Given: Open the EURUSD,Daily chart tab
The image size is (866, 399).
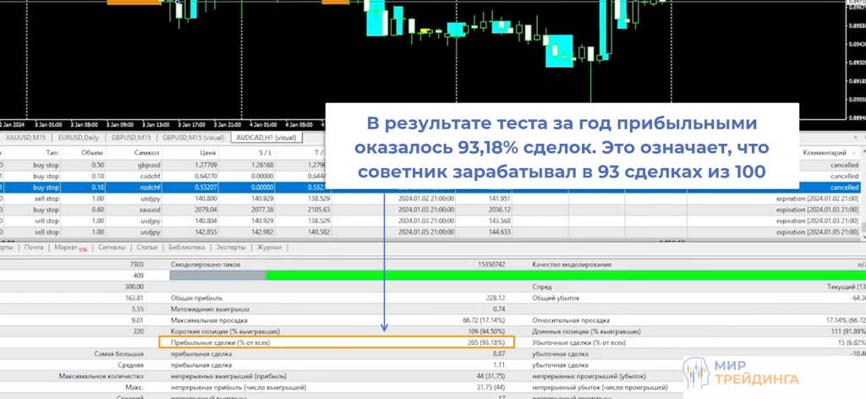Looking at the screenshot, I should (x=78, y=136).
